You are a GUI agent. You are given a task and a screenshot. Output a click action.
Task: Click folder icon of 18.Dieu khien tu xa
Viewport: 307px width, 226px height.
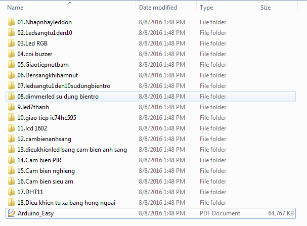(11, 203)
